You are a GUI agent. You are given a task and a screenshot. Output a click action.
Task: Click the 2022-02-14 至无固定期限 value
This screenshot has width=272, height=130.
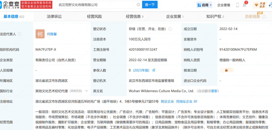pyautogui.click(x=148, y=60)
